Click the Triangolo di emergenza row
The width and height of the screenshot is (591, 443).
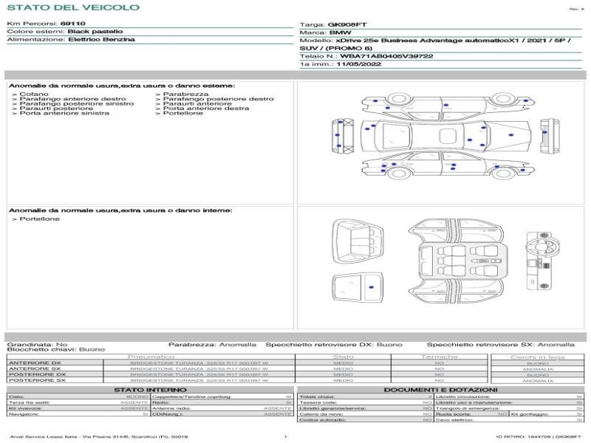[509, 408]
